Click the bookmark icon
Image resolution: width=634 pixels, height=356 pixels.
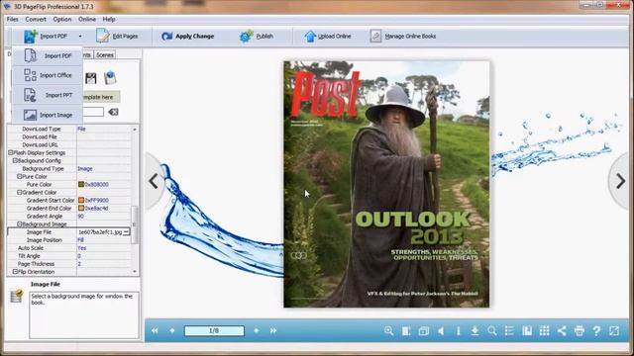527,331
